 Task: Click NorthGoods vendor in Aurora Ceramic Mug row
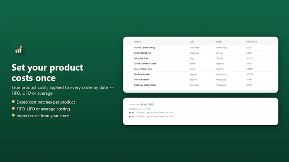pyautogui.click(x=221, y=48)
